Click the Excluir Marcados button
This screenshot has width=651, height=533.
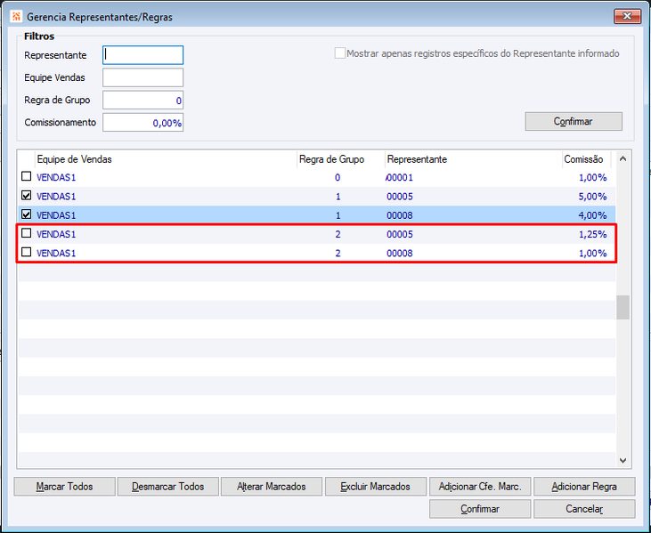375,487
